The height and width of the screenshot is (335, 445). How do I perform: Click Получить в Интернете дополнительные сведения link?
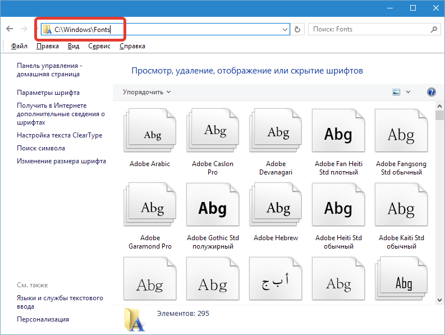point(61,114)
